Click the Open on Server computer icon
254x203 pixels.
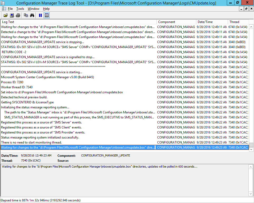tap(12, 15)
